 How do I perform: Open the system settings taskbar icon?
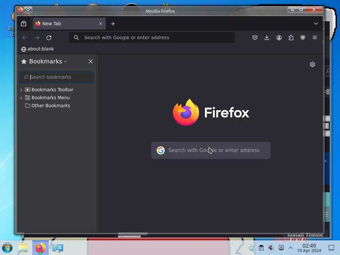pyautogui.click(x=58, y=248)
